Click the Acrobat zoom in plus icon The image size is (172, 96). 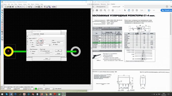(x=137, y=10)
